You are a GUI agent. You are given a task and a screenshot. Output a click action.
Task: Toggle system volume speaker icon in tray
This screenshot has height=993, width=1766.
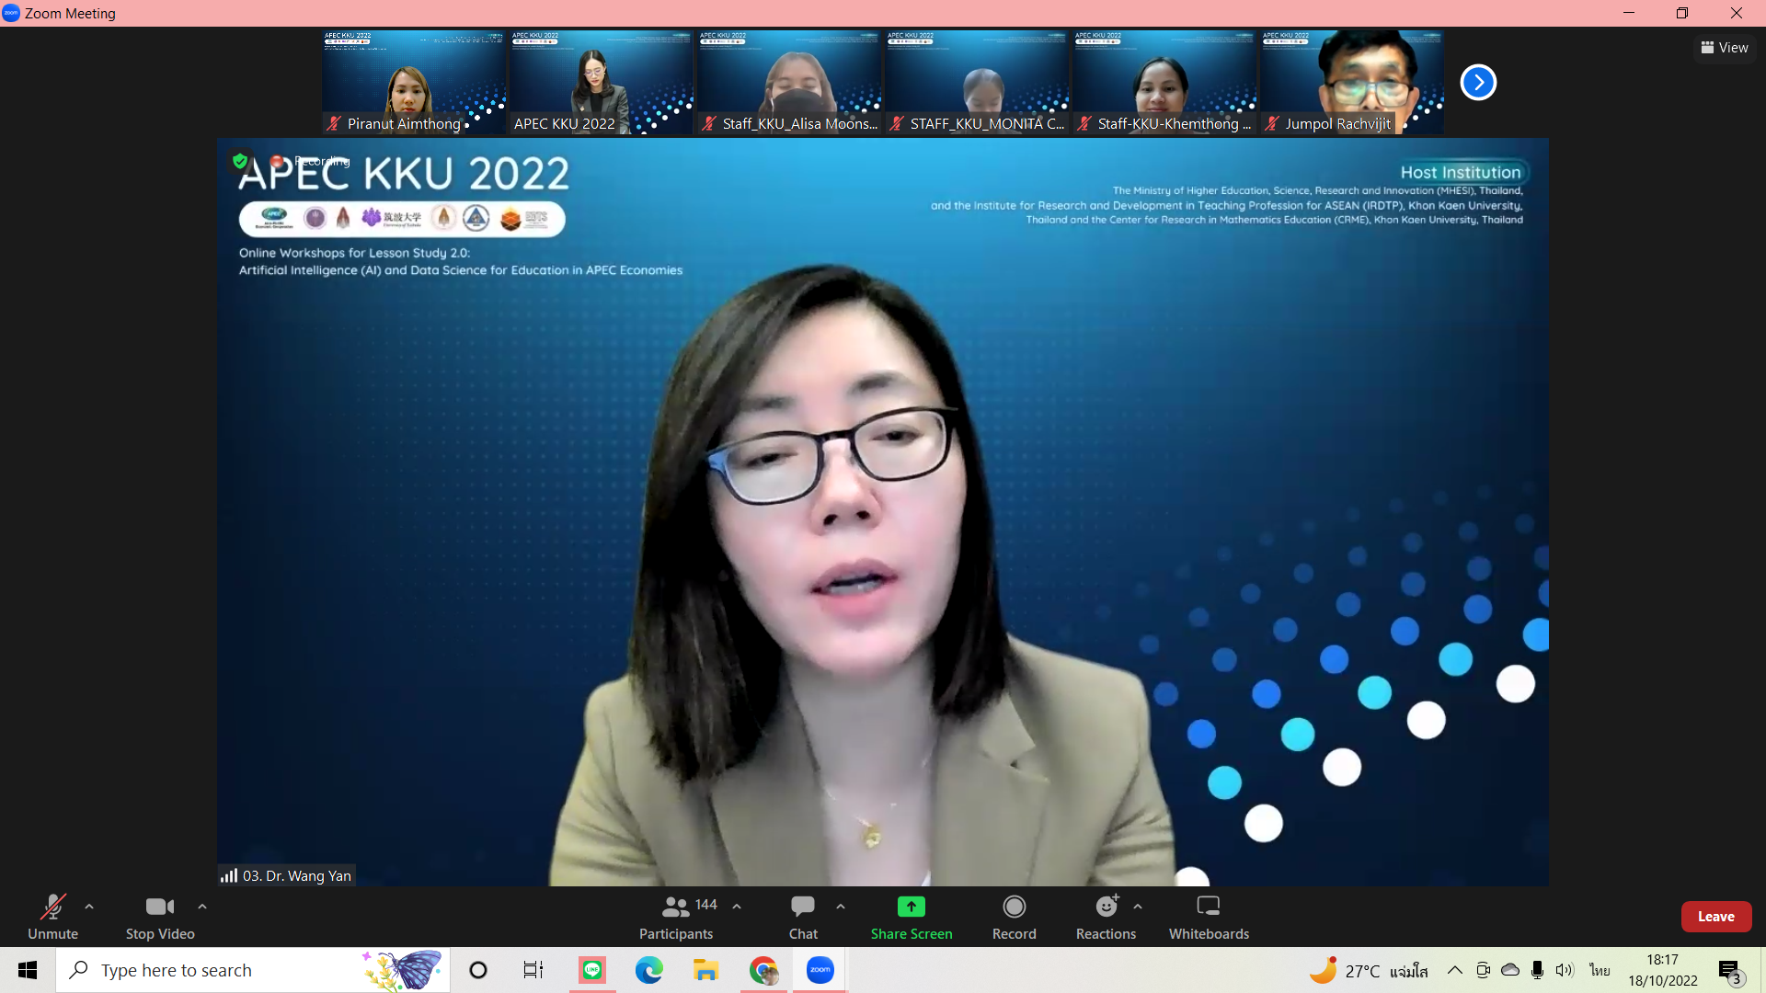click(x=1564, y=970)
